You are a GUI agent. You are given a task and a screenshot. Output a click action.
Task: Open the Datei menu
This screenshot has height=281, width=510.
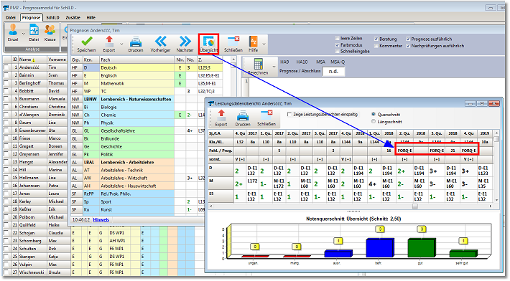click(10, 17)
